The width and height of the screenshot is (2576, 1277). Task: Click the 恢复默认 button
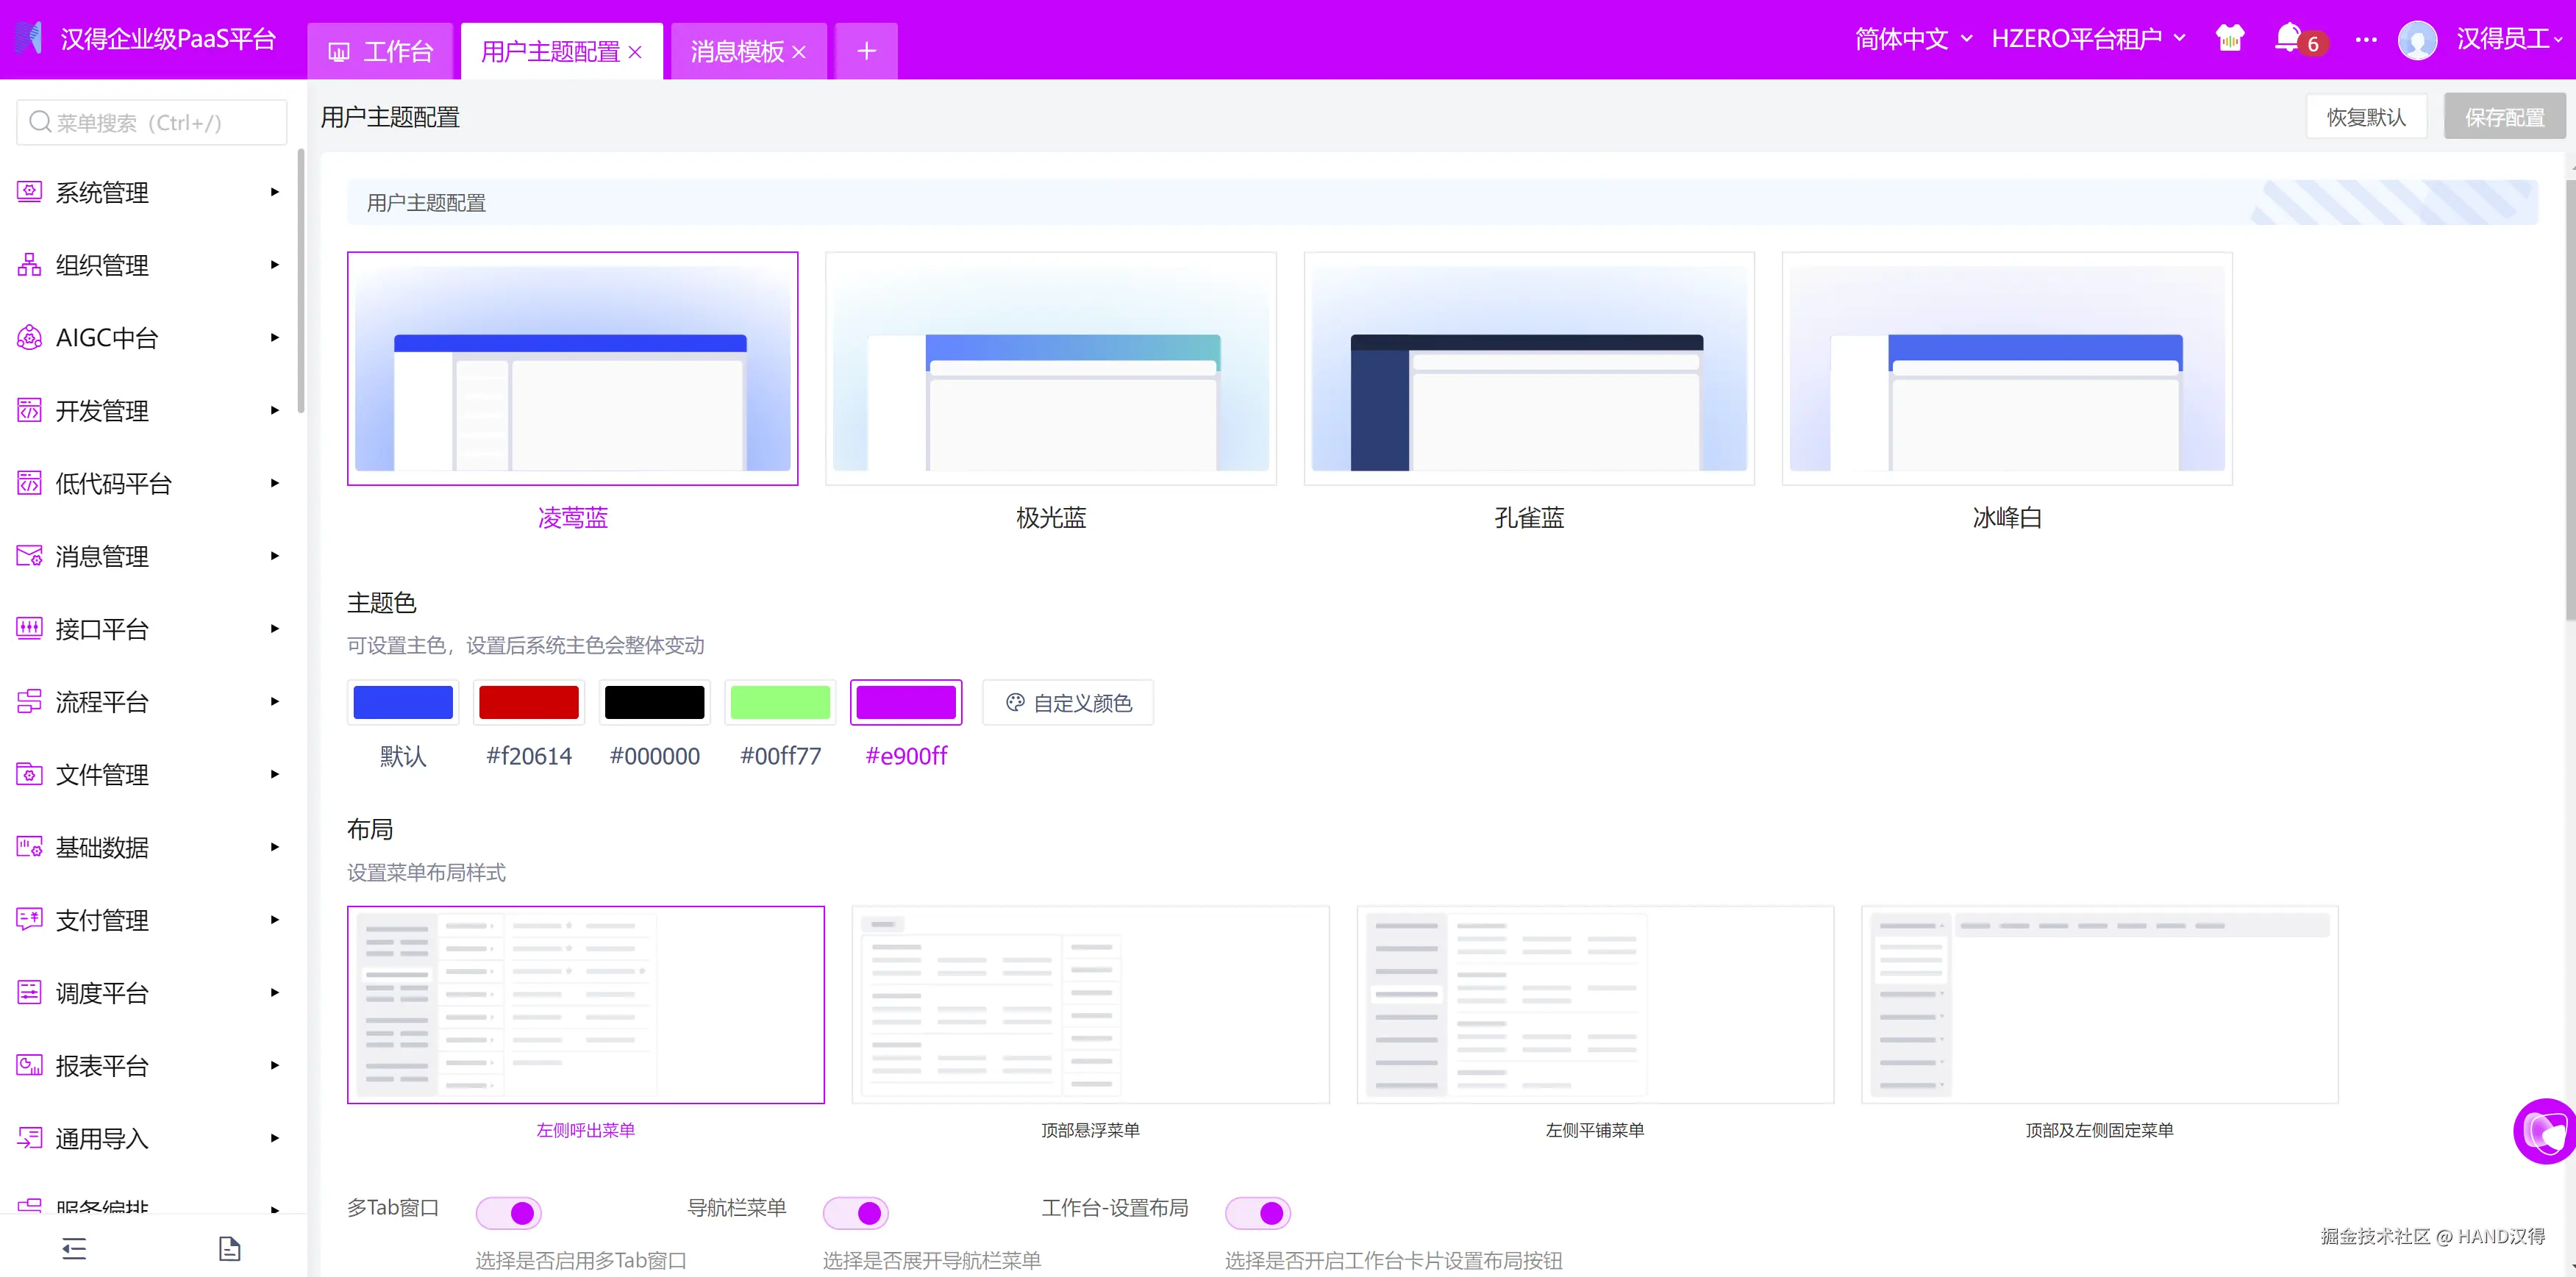2366,117
